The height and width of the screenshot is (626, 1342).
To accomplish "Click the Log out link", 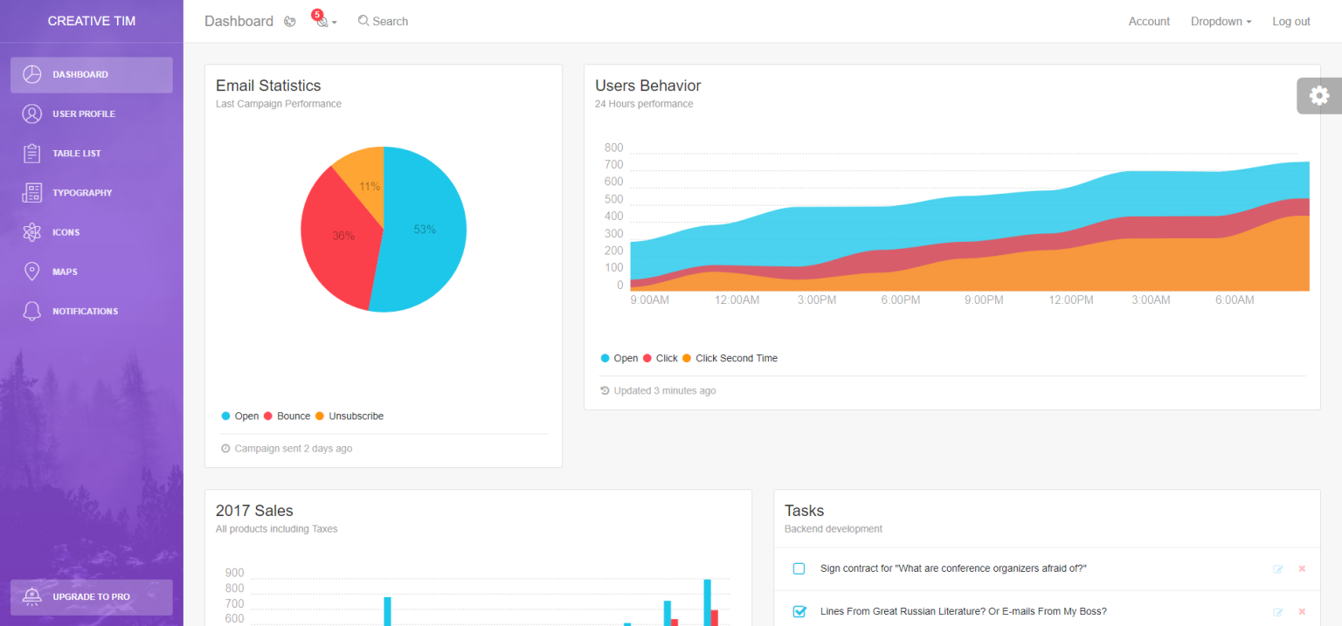I will (x=1291, y=21).
